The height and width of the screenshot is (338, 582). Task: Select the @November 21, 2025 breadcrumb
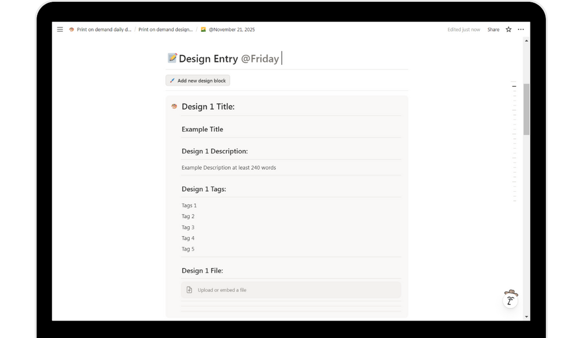tap(232, 30)
